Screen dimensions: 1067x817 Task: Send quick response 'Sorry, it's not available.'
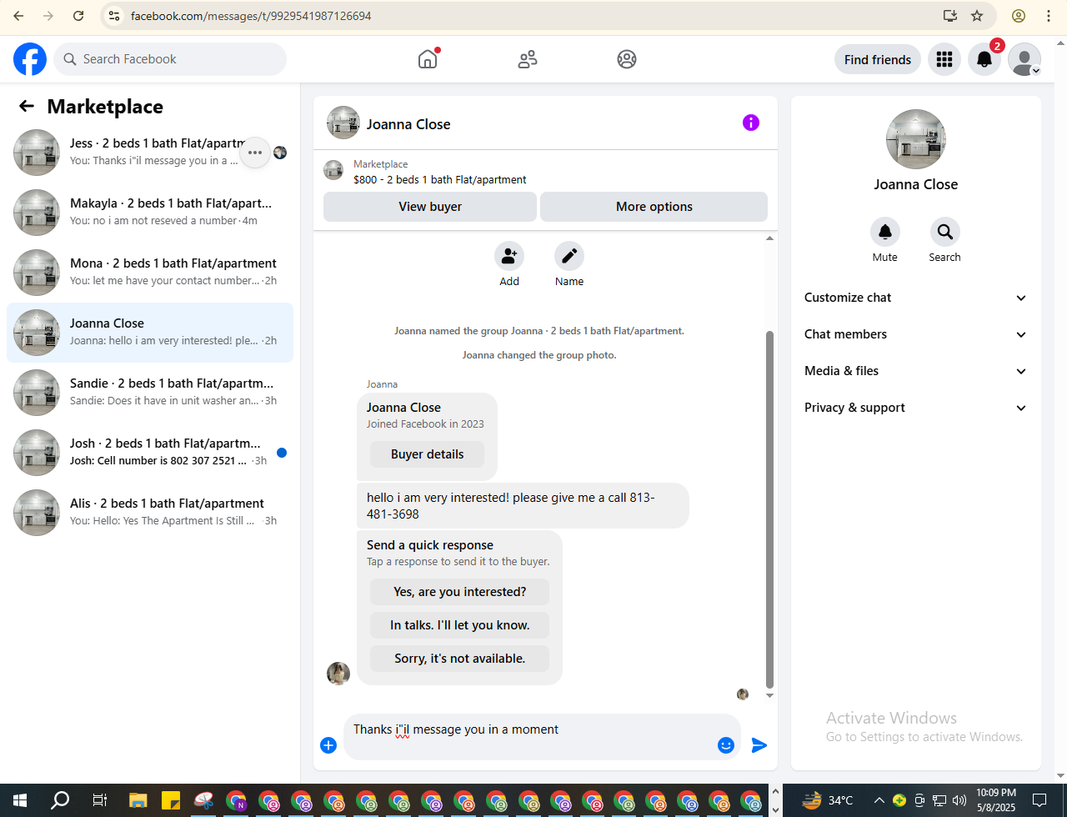[459, 659]
